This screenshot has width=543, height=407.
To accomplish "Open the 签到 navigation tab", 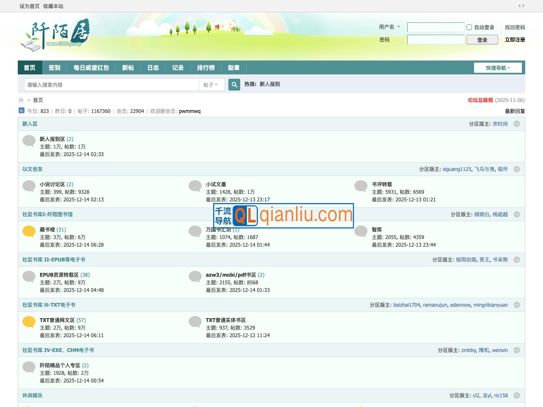I will pyautogui.click(x=55, y=68).
